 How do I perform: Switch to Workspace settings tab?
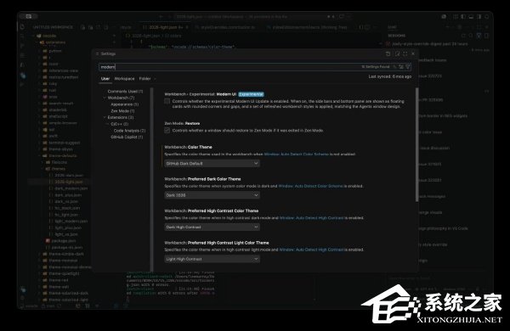124,79
